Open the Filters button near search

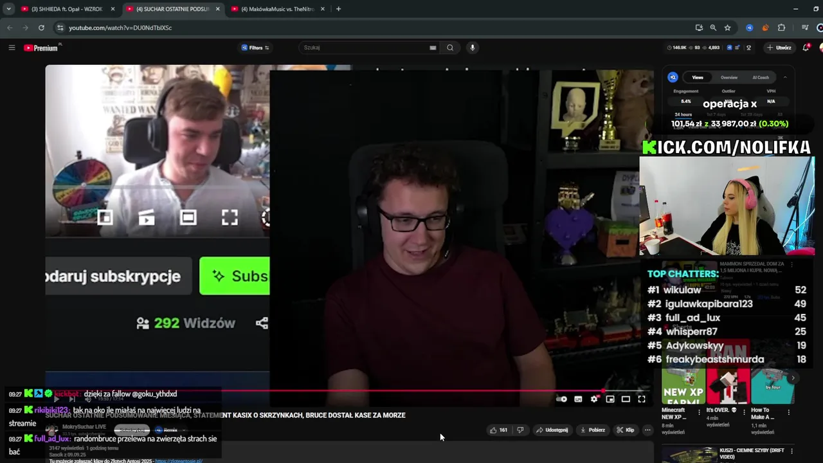[x=255, y=48]
